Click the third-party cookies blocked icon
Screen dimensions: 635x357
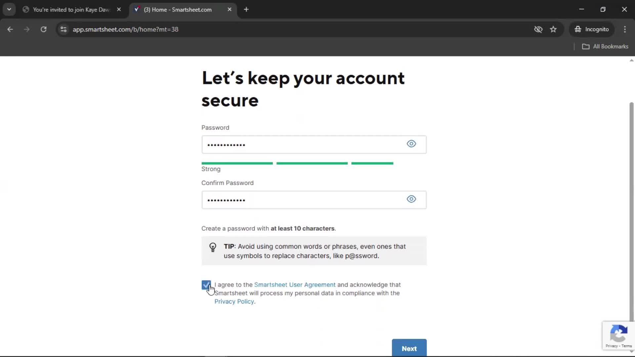coord(538,29)
